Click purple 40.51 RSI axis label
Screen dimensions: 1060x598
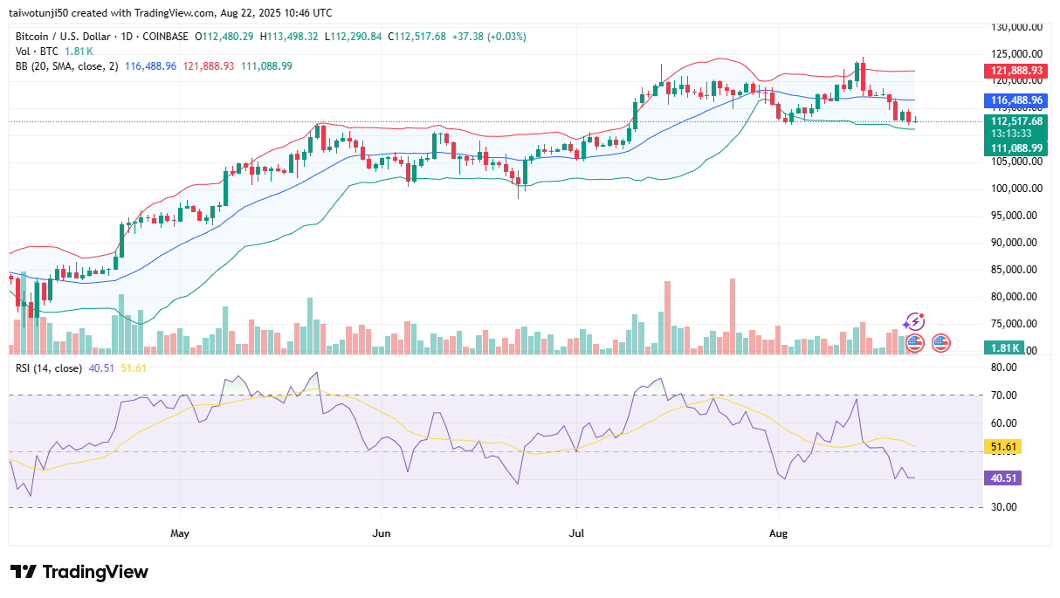pyautogui.click(x=1003, y=478)
